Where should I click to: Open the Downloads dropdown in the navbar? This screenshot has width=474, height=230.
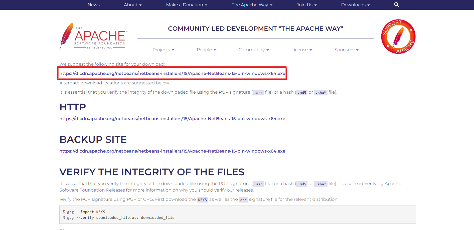pyautogui.click(x=355, y=4)
